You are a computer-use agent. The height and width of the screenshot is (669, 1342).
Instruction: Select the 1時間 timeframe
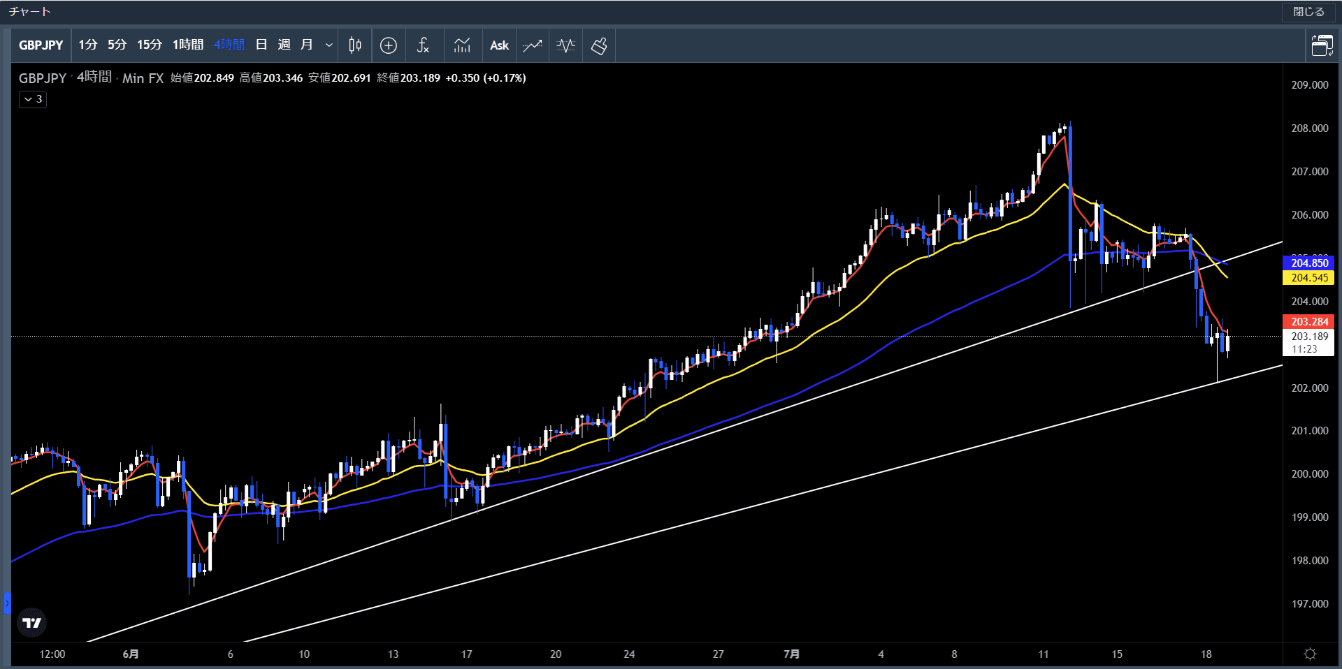click(x=188, y=45)
